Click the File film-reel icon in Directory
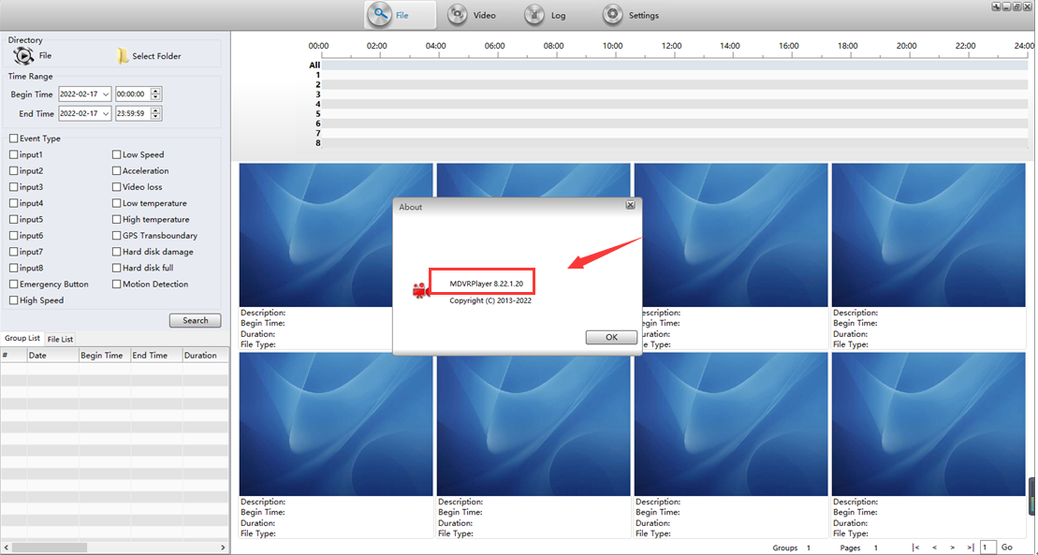This screenshot has width=1038, height=555. click(x=23, y=56)
